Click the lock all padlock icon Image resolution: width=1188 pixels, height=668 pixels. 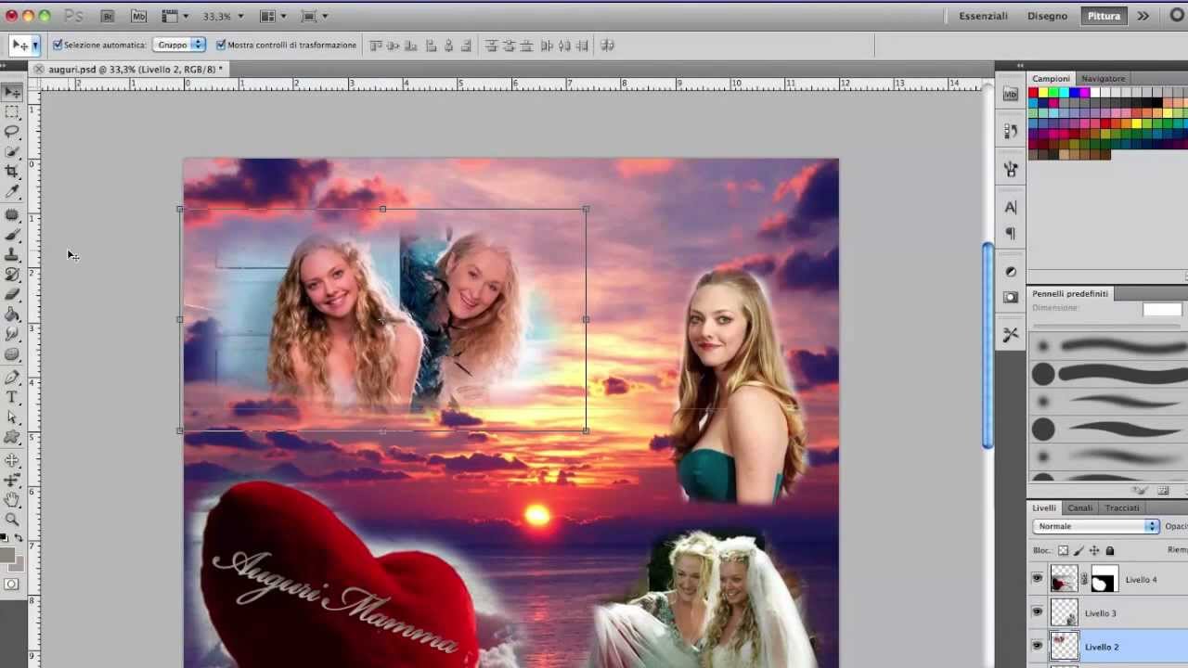(x=1109, y=550)
